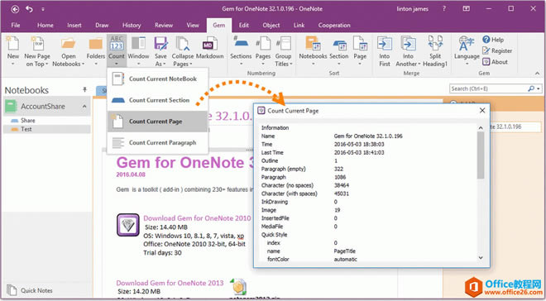Expand the Into Another dropdown arrow
Image resolution: width=546 pixels, height=301 pixels.
[x=419, y=64]
